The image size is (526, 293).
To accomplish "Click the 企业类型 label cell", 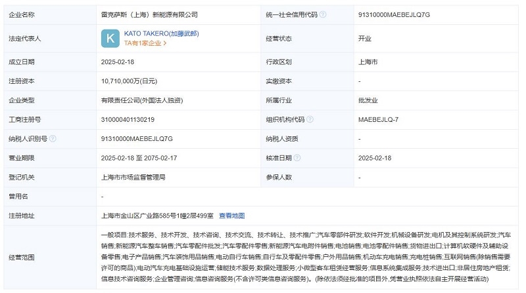I will coord(50,100).
